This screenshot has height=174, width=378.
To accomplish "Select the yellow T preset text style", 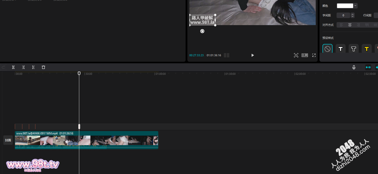I will (x=366, y=49).
